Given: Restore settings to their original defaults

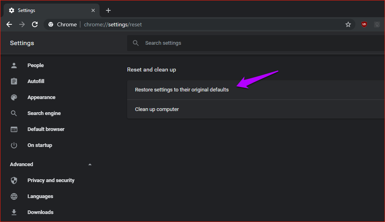Looking at the screenshot, I should (182, 90).
